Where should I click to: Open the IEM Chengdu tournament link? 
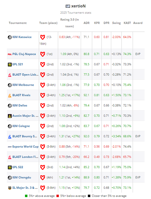pyautogui.click(x=22, y=178)
